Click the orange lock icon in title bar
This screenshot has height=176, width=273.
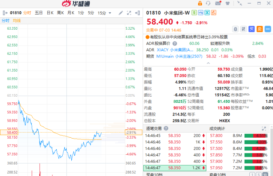click(200, 3)
